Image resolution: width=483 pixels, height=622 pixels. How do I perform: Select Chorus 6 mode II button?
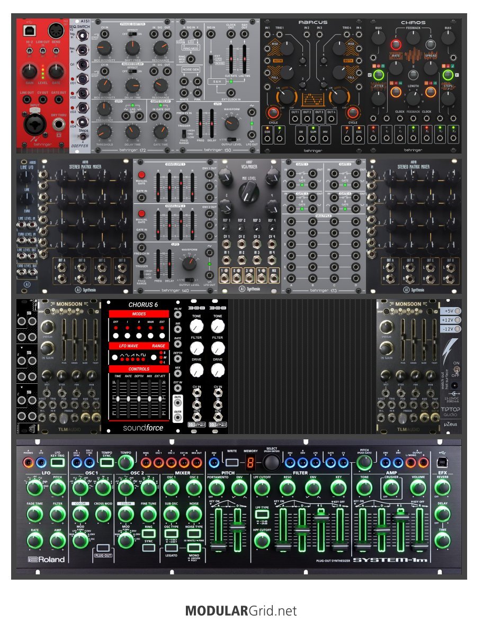(139, 336)
